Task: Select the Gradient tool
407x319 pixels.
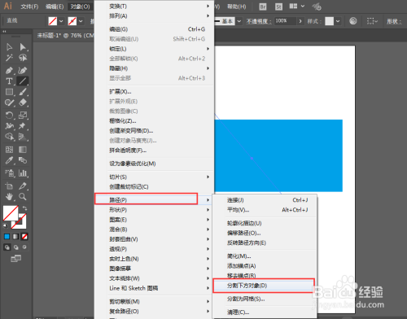Action: coord(23,150)
